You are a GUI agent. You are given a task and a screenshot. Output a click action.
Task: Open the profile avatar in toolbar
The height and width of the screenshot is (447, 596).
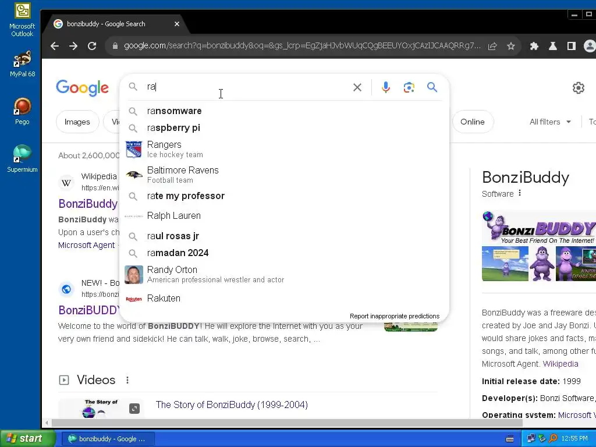[x=590, y=46]
